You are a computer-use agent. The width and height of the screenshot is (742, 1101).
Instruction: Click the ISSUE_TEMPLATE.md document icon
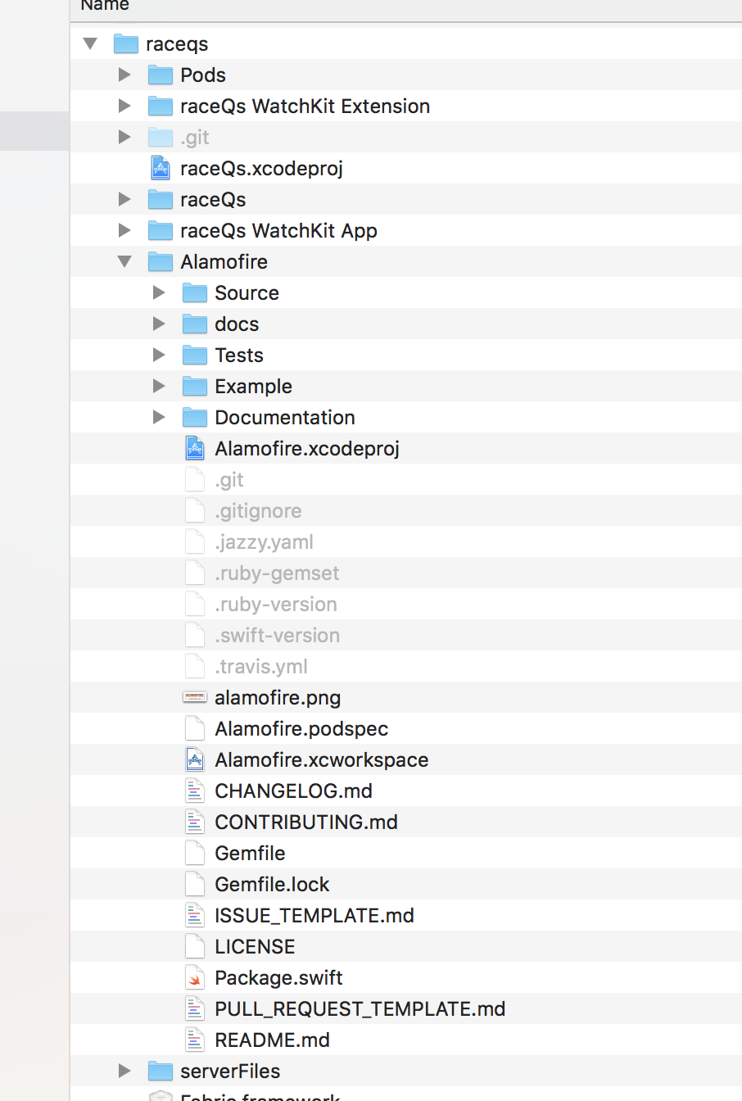point(195,915)
